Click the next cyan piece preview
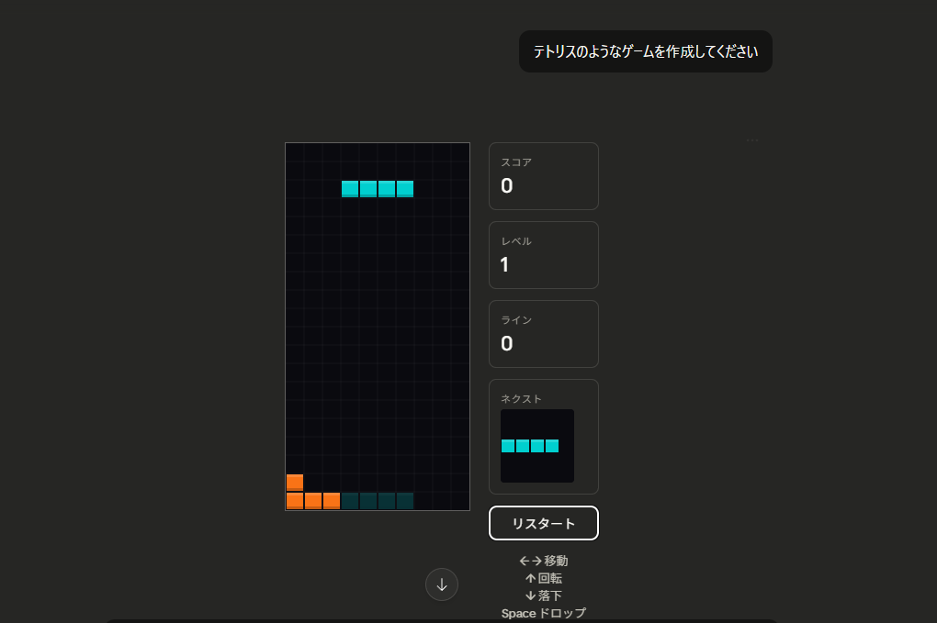The image size is (937, 623). [x=530, y=446]
